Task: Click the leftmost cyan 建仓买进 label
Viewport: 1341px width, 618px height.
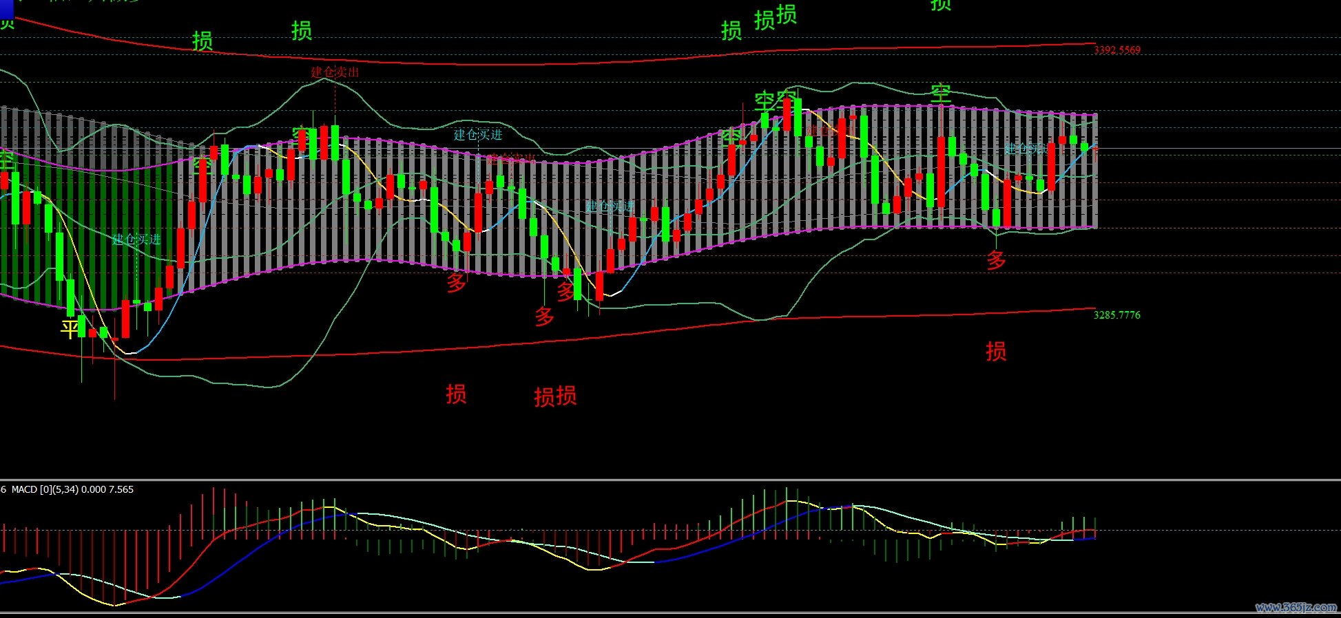Action: click(x=136, y=239)
